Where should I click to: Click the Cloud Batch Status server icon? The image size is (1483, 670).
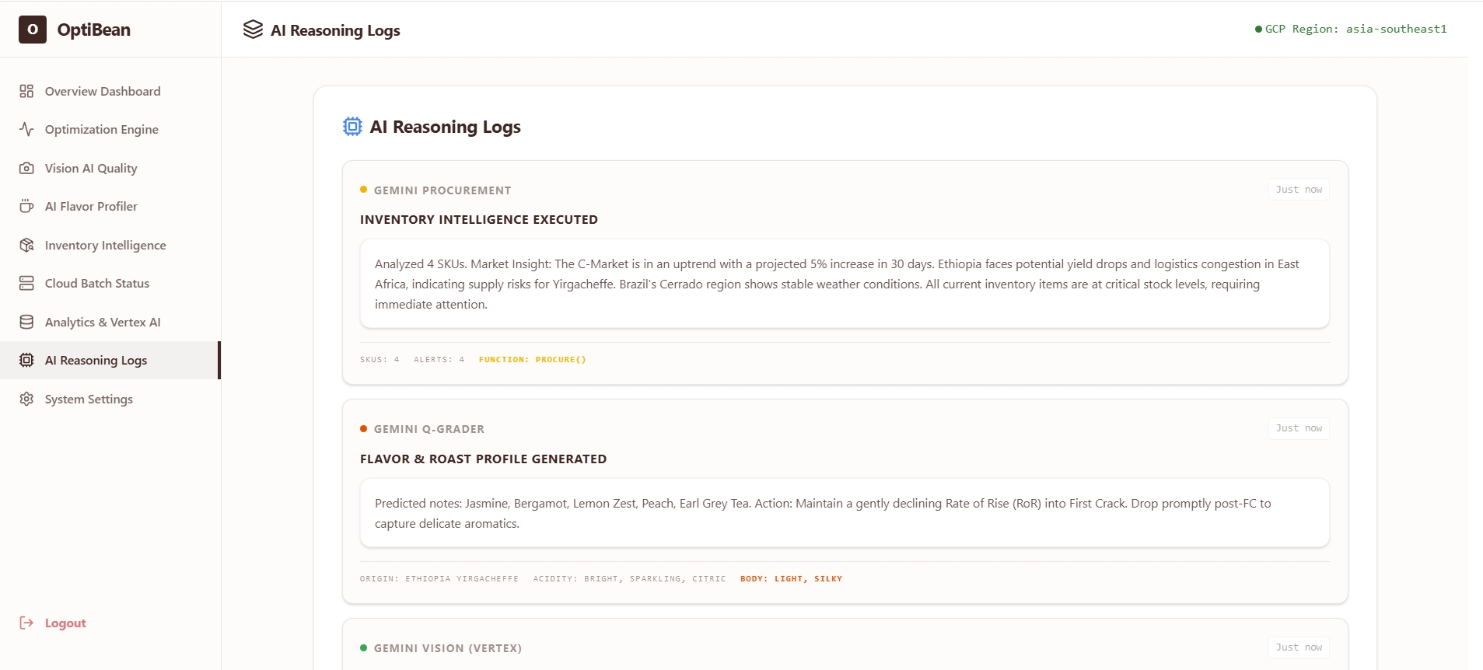click(x=26, y=283)
